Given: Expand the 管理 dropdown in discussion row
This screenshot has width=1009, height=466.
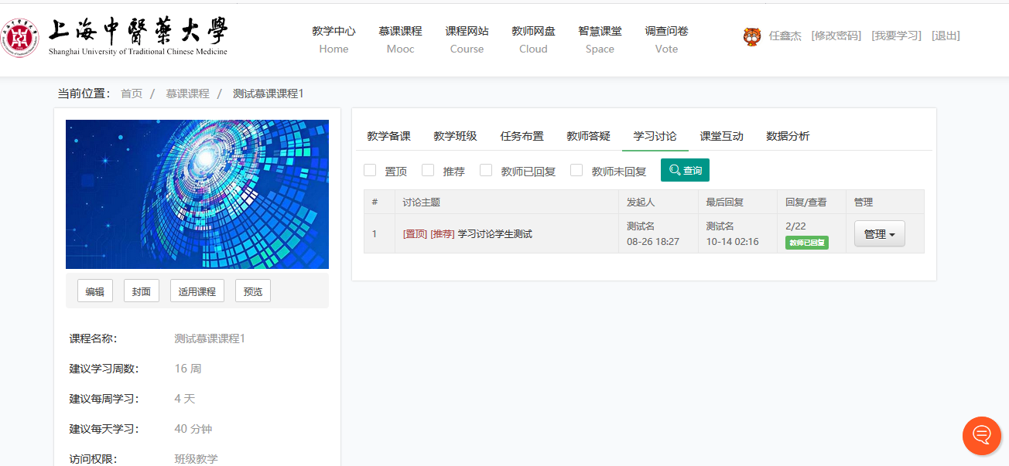Looking at the screenshot, I should (879, 234).
